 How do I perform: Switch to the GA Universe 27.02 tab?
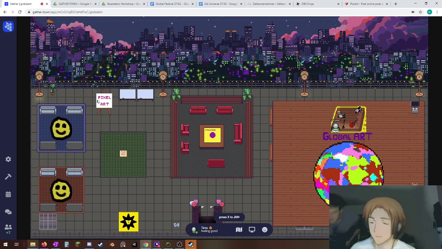click(x=220, y=4)
